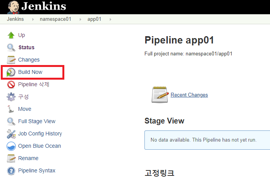Click the Pipeline Syntax help icon
The image size is (270, 182).
(x=11, y=171)
